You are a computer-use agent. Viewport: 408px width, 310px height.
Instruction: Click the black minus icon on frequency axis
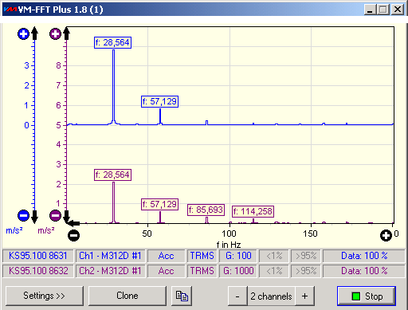pos(73,235)
